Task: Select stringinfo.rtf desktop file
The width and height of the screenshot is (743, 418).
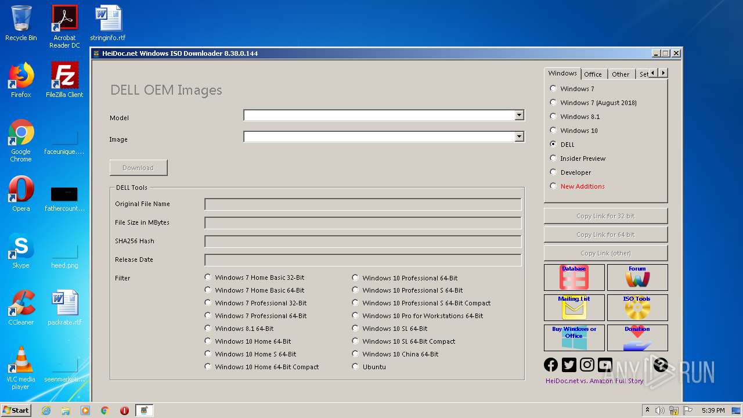Action: point(108,23)
